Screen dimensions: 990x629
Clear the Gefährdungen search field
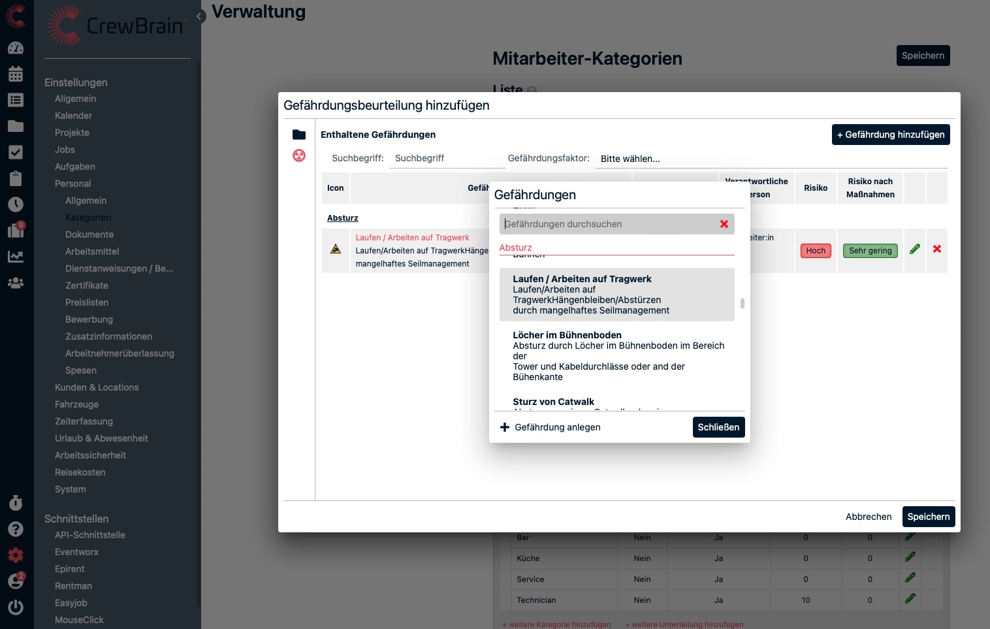point(724,224)
